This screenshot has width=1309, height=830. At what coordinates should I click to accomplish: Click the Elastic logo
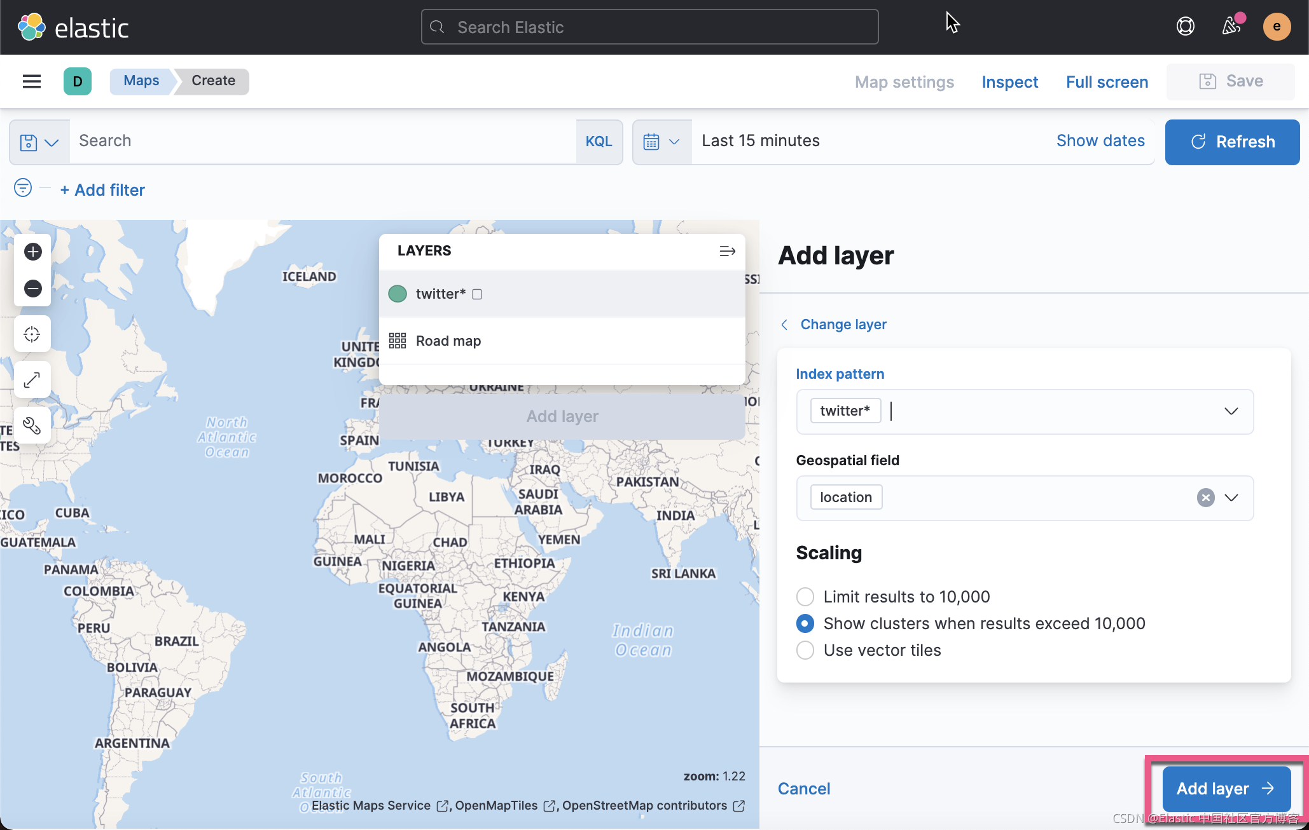click(73, 27)
